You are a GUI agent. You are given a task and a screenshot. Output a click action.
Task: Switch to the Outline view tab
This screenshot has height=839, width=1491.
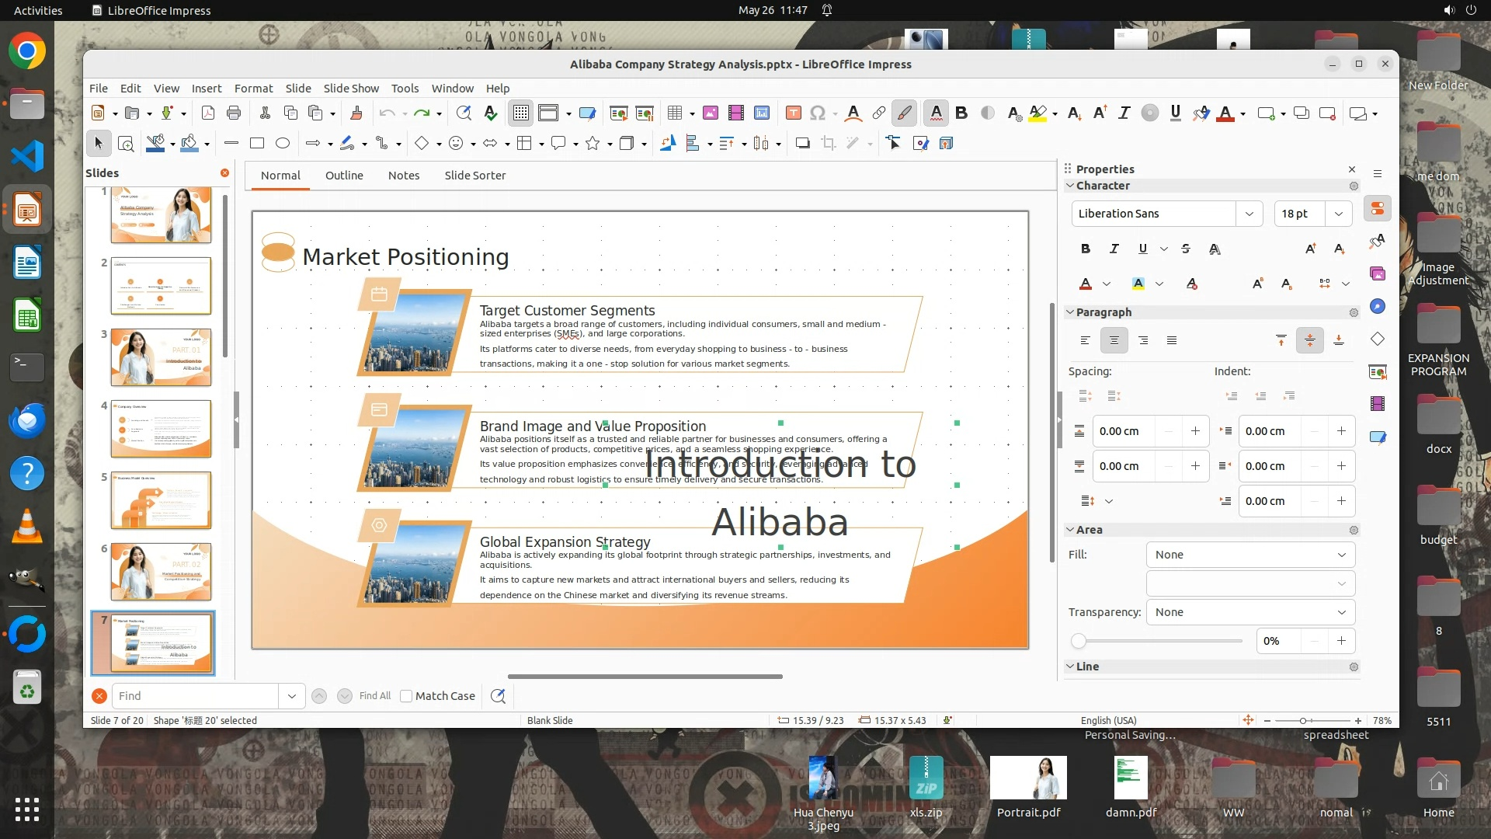click(x=344, y=176)
